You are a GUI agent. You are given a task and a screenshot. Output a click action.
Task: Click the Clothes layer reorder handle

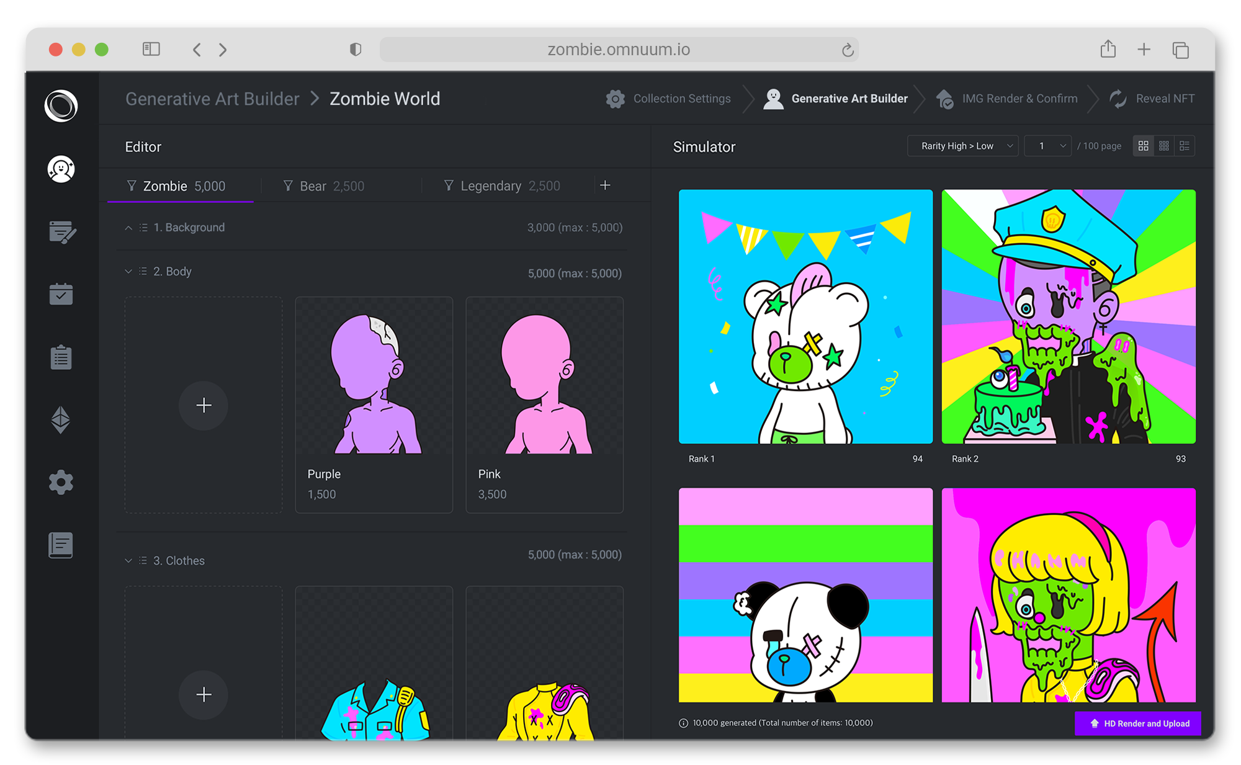(x=143, y=560)
